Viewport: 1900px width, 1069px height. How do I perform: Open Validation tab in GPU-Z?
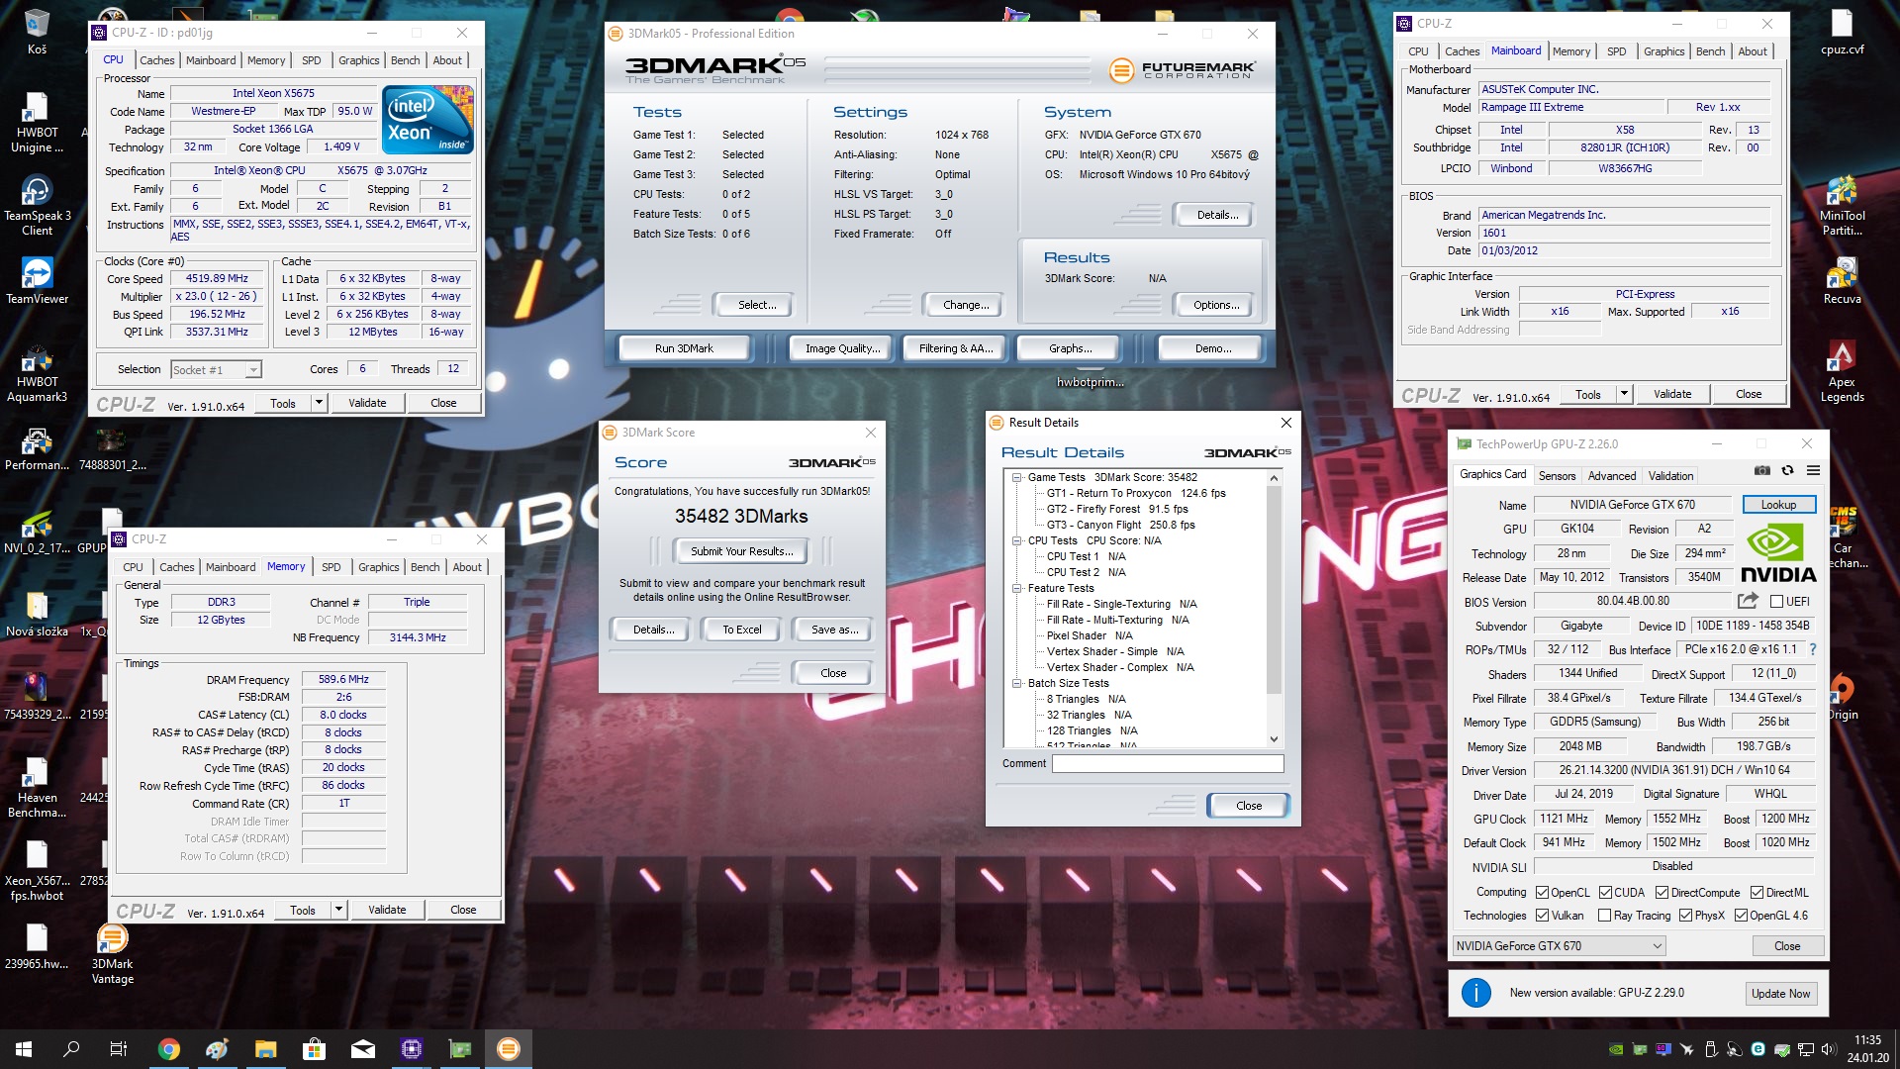point(1670,476)
